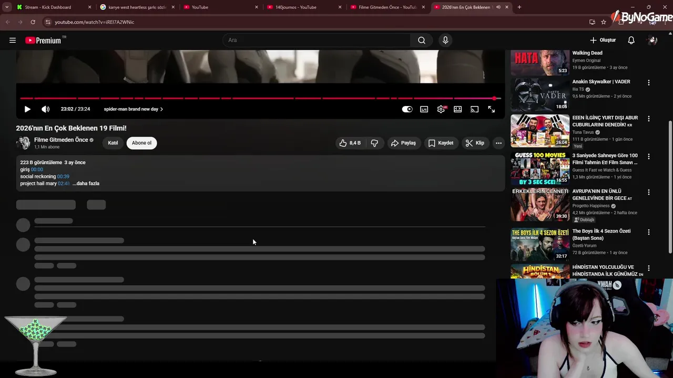The image size is (673, 378).
Task: Cast video to a TV
Action: tap(475, 109)
